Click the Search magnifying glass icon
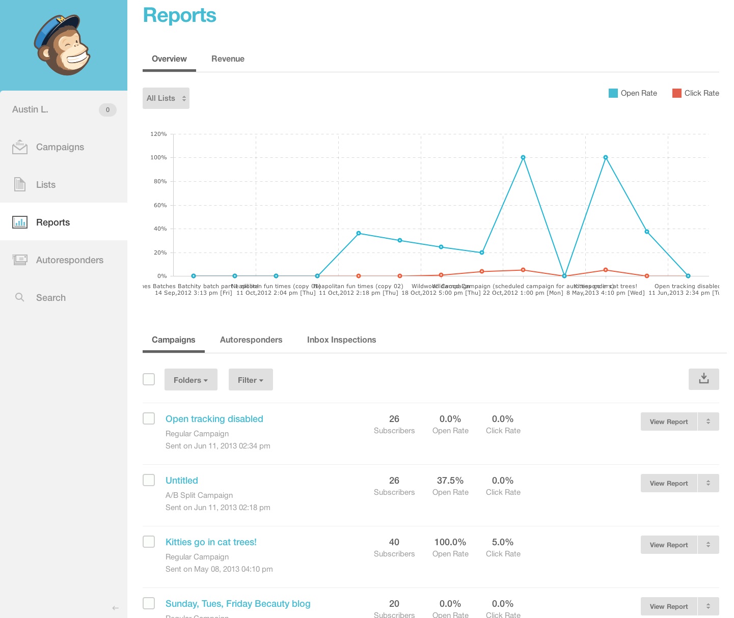 click(x=20, y=297)
